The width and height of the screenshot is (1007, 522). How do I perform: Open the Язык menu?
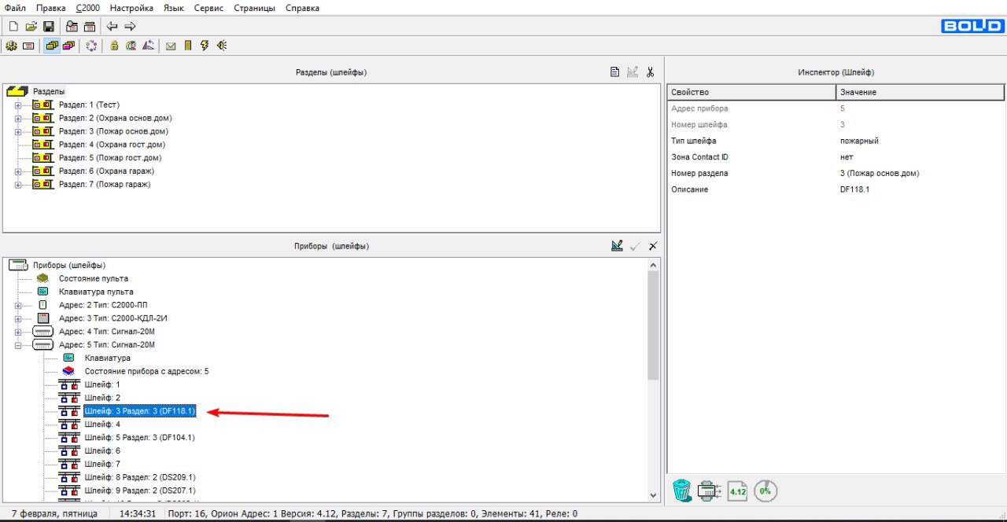173,8
